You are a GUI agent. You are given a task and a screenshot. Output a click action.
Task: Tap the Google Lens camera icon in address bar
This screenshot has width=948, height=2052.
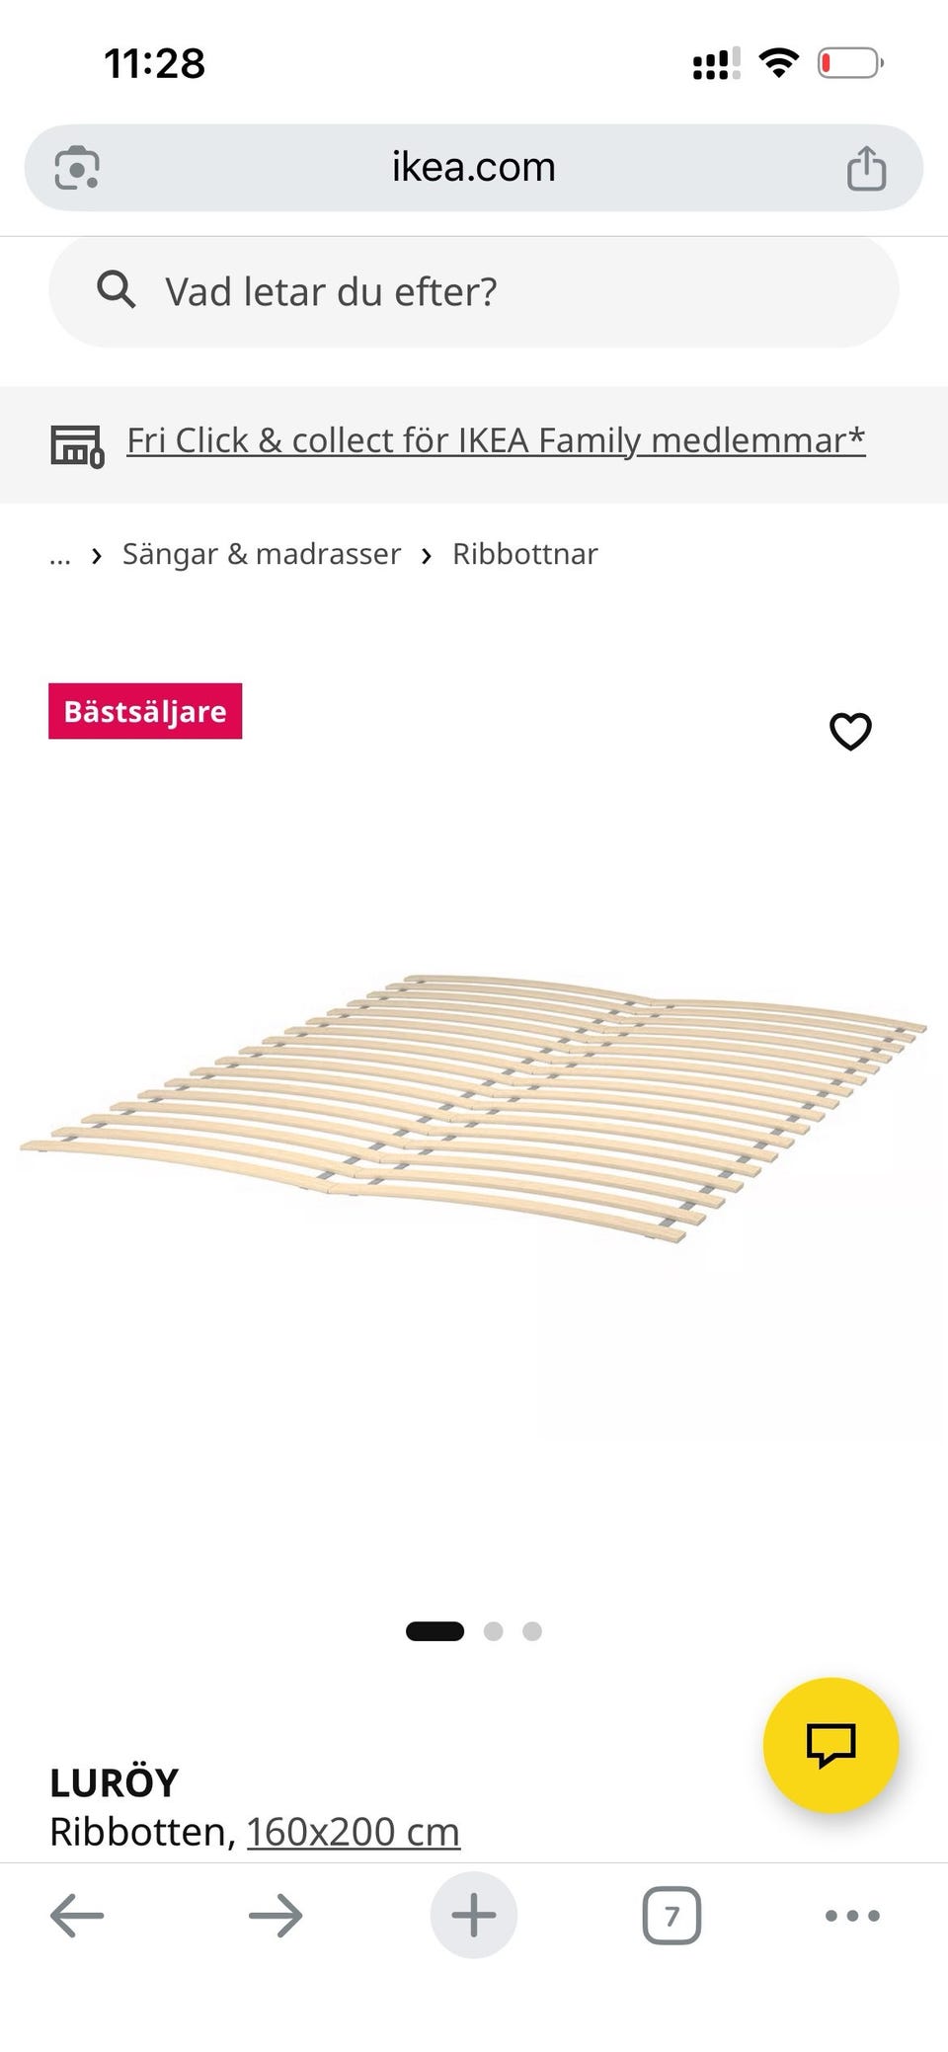[77, 168]
